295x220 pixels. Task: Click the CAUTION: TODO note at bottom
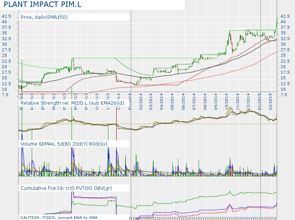pyautogui.click(x=59, y=217)
